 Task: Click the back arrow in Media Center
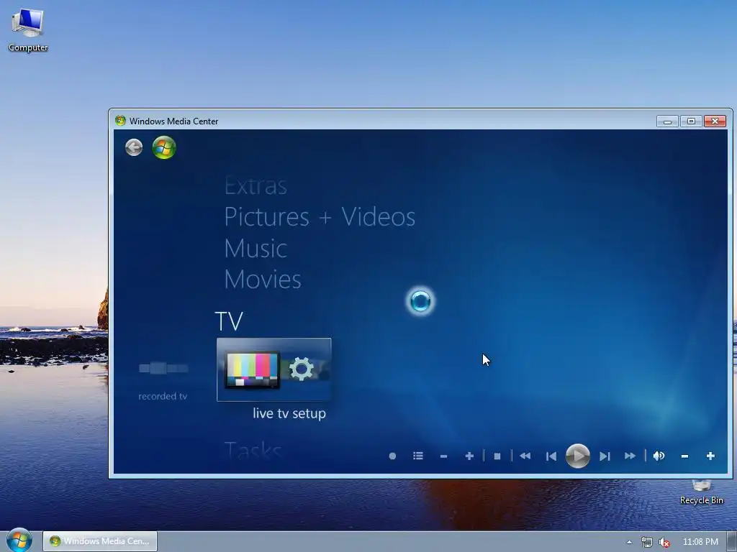134,147
